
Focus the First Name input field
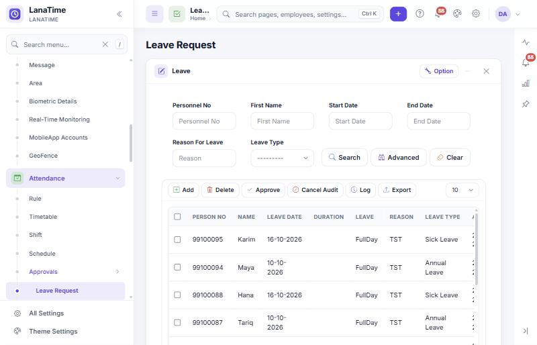[282, 121]
